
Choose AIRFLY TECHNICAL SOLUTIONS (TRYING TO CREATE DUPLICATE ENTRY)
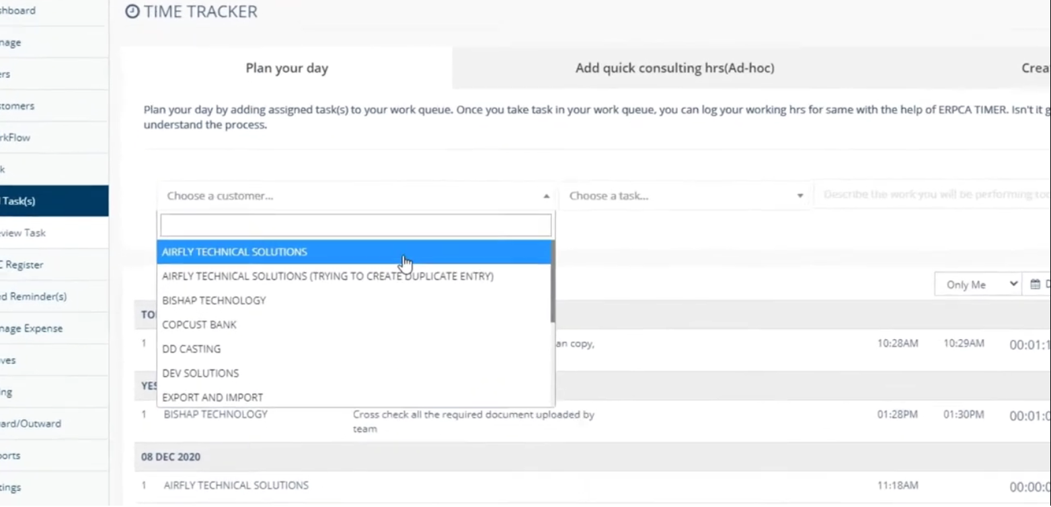354,276
